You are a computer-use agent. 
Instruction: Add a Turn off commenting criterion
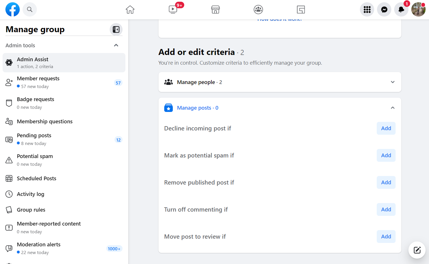pos(386,209)
